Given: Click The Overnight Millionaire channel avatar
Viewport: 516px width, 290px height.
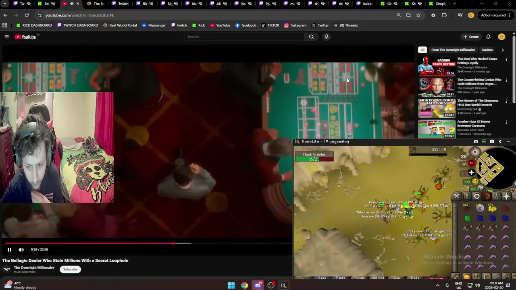Looking at the screenshot, I should pos(6,269).
